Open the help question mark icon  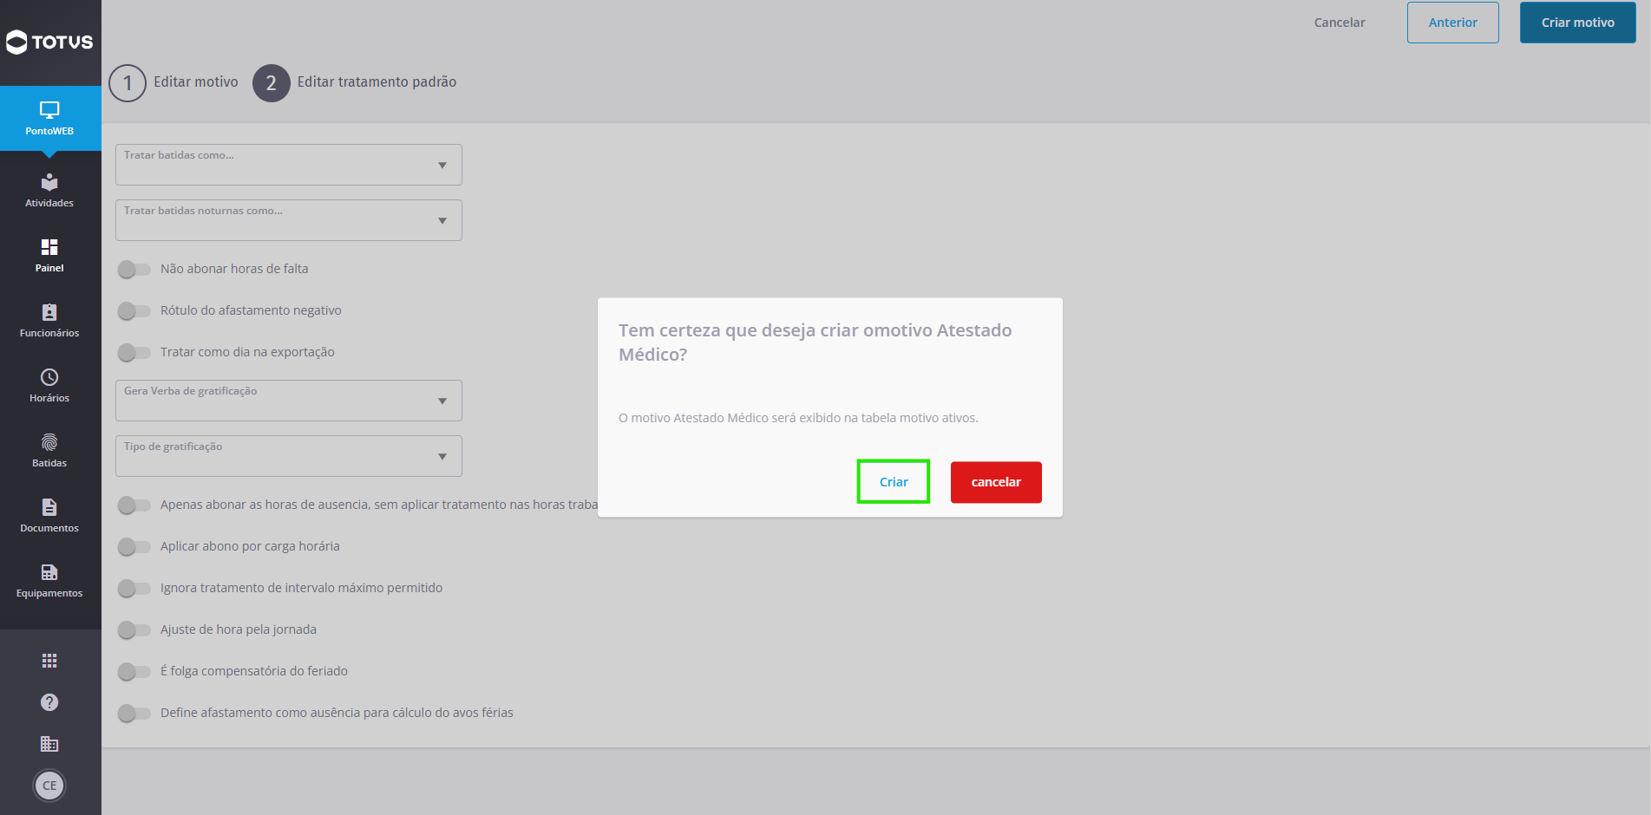[49, 702]
